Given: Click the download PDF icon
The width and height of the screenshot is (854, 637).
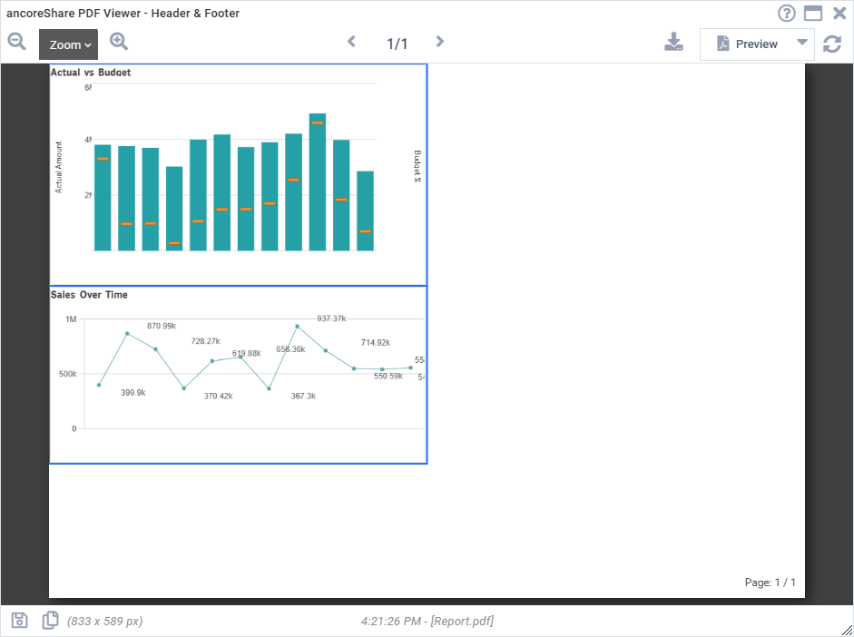Looking at the screenshot, I should [x=673, y=42].
